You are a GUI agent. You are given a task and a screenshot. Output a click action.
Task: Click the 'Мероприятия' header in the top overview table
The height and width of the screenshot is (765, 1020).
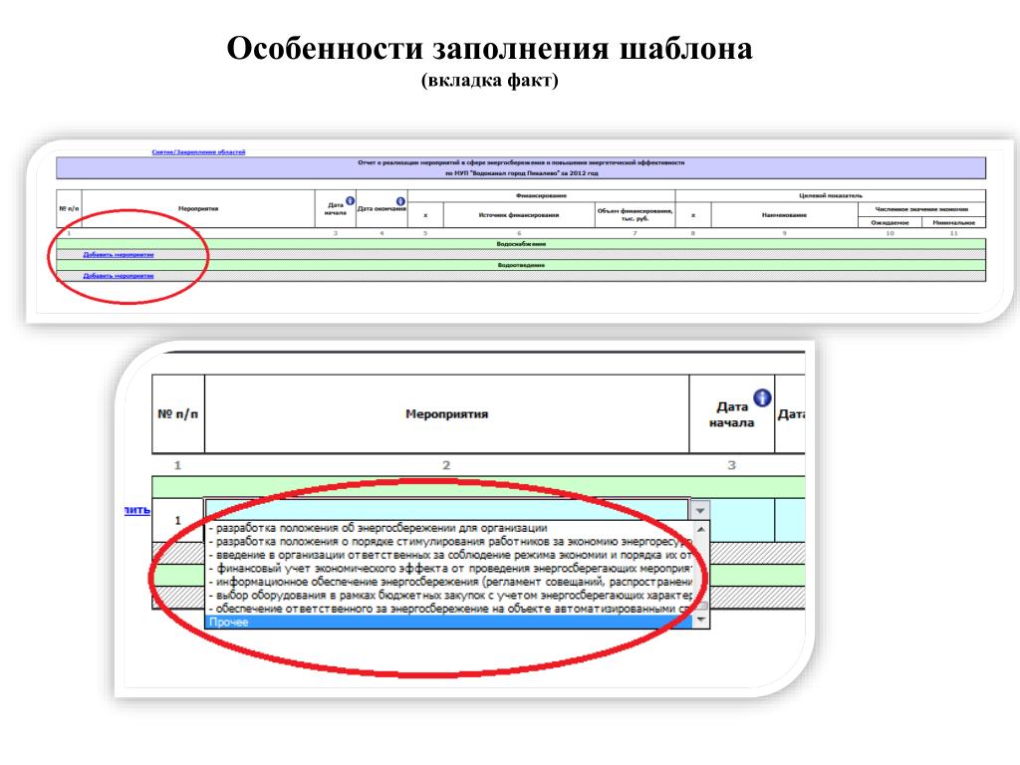point(198,209)
